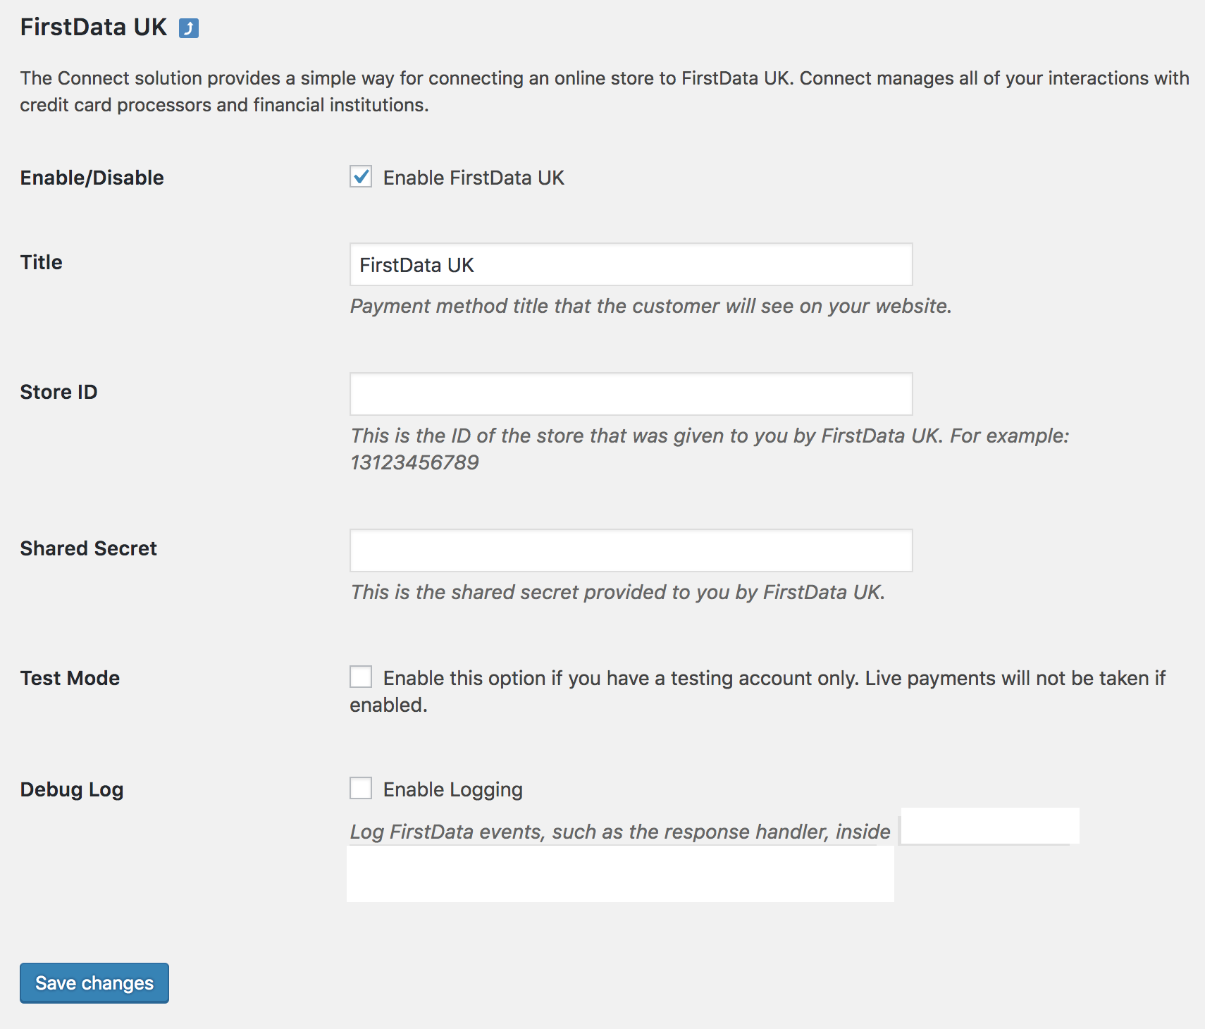This screenshot has width=1205, height=1029.
Task: Click the "Debug Log" row label
Action: 71,790
